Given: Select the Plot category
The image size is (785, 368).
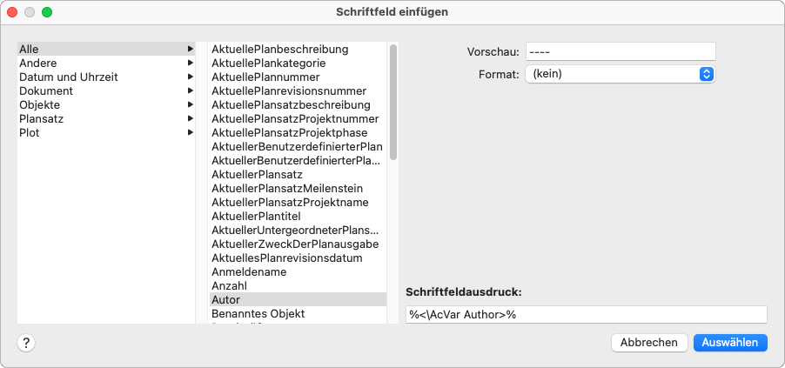Looking at the screenshot, I should point(30,133).
